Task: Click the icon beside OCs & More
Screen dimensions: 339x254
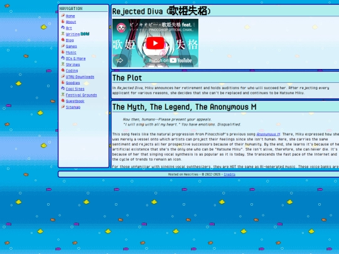Action: point(63,58)
